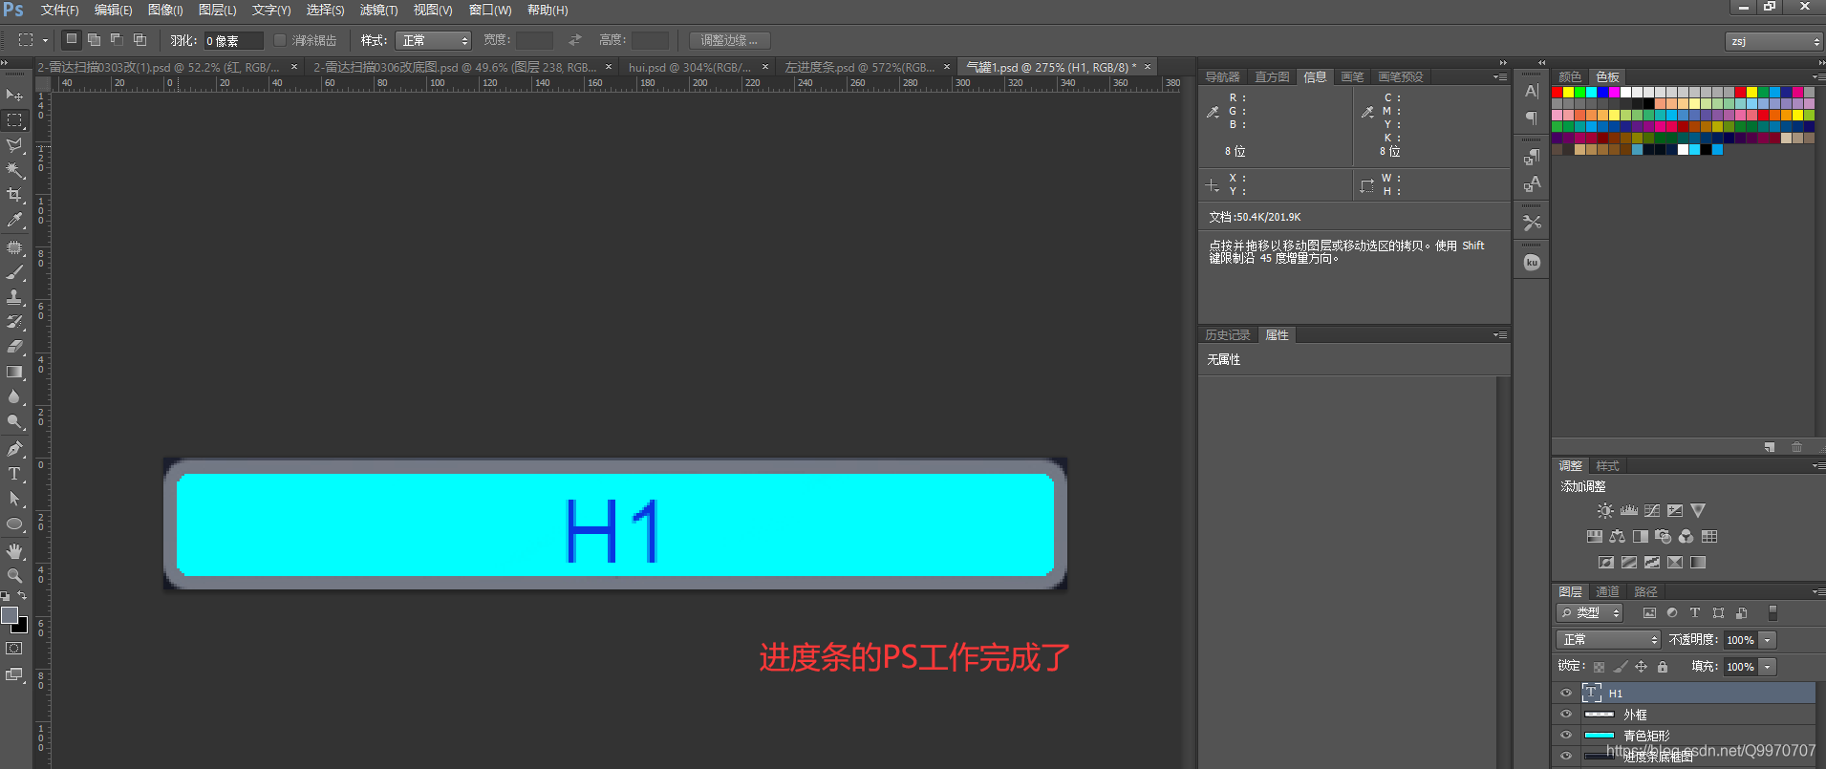
Task: Add a Curves adjustment
Action: pos(1652,511)
